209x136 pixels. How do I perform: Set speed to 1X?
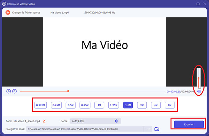tap(99, 105)
